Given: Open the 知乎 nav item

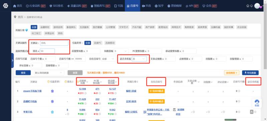Looking at the screenshot, I should tap(159, 6).
